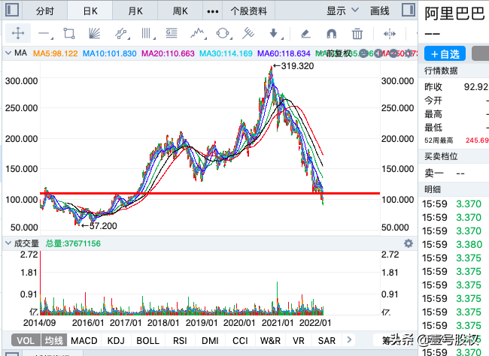The height and width of the screenshot is (356, 489).
Task: Click the MA10:101.830 value
Action: (x=110, y=53)
